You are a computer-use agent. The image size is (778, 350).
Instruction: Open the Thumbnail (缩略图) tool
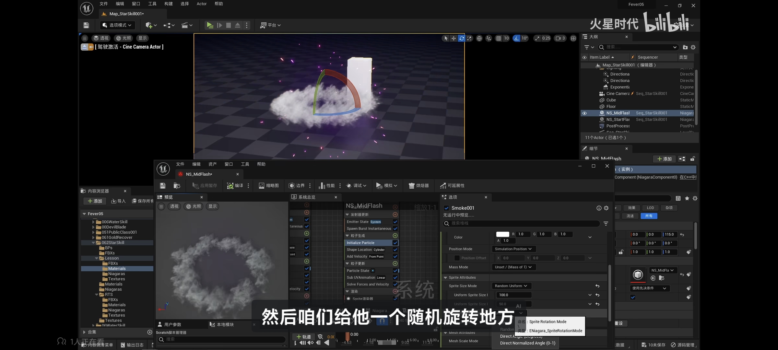(269, 186)
